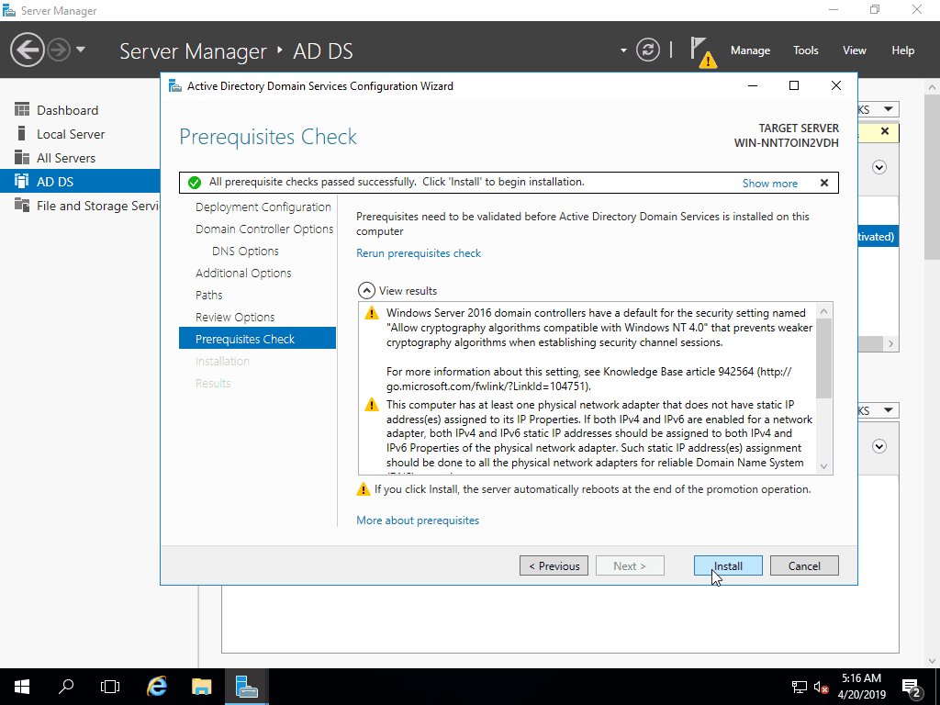Dismiss the prerequisite checks passed notification

point(824,183)
